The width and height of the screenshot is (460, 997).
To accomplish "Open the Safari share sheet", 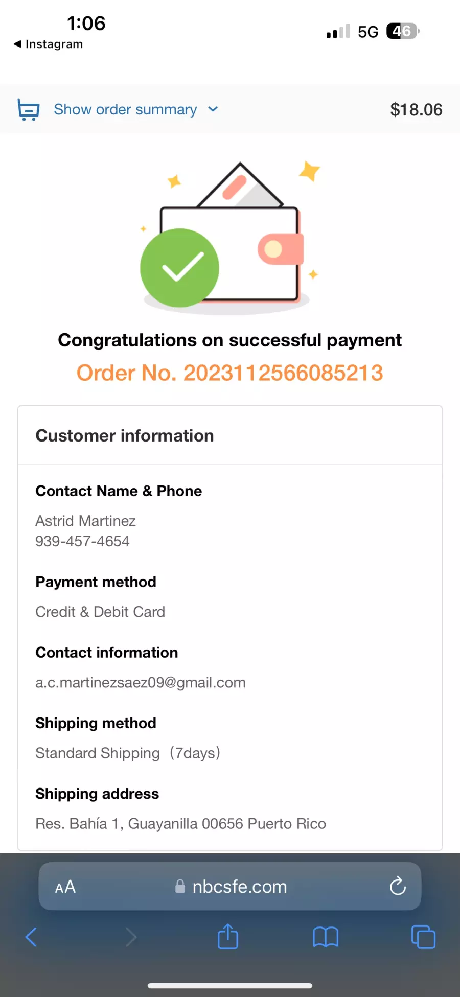I will click(x=228, y=936).
